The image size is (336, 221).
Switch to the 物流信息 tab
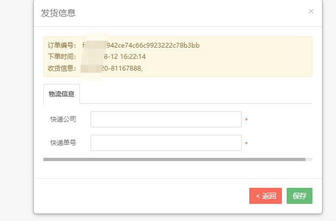pos(61,94)
